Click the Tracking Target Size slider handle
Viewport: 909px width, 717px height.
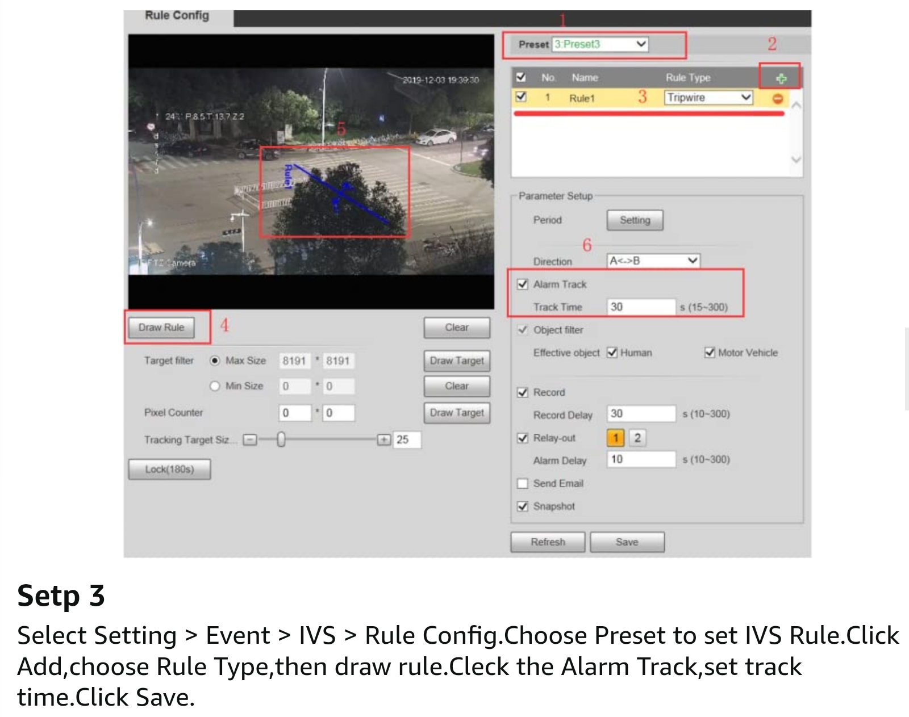point(281,439)
